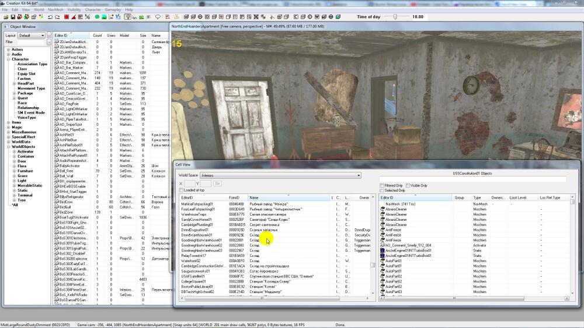Viewport: 584px width, 328px height.
Task: Open the File menu
Action: (x=5, y=10)
